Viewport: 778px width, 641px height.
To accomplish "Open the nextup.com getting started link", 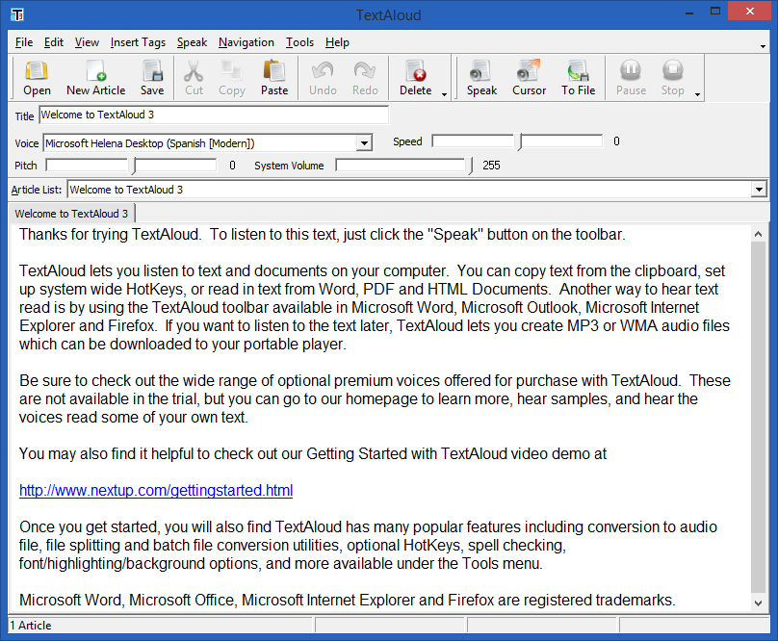I will (156, 491).
